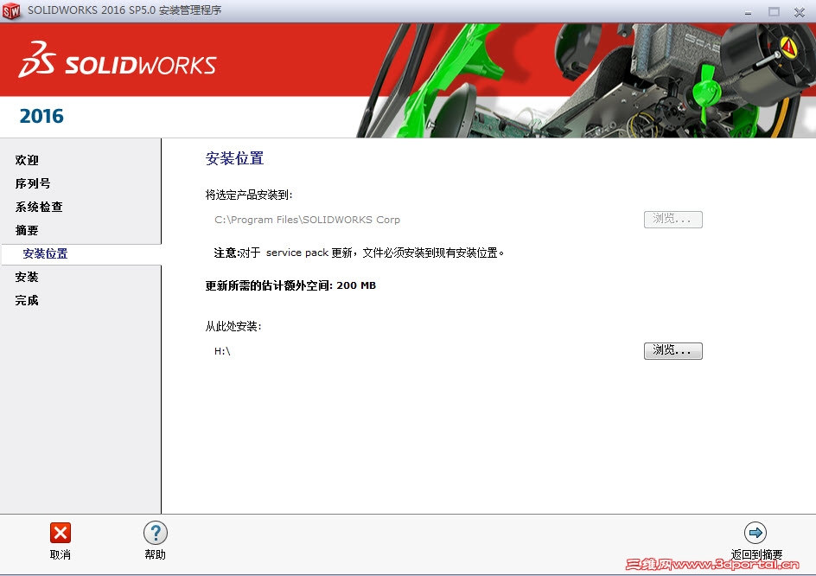
Task: Select 完成 step in sidebar
Action: (x=27, y=301)
